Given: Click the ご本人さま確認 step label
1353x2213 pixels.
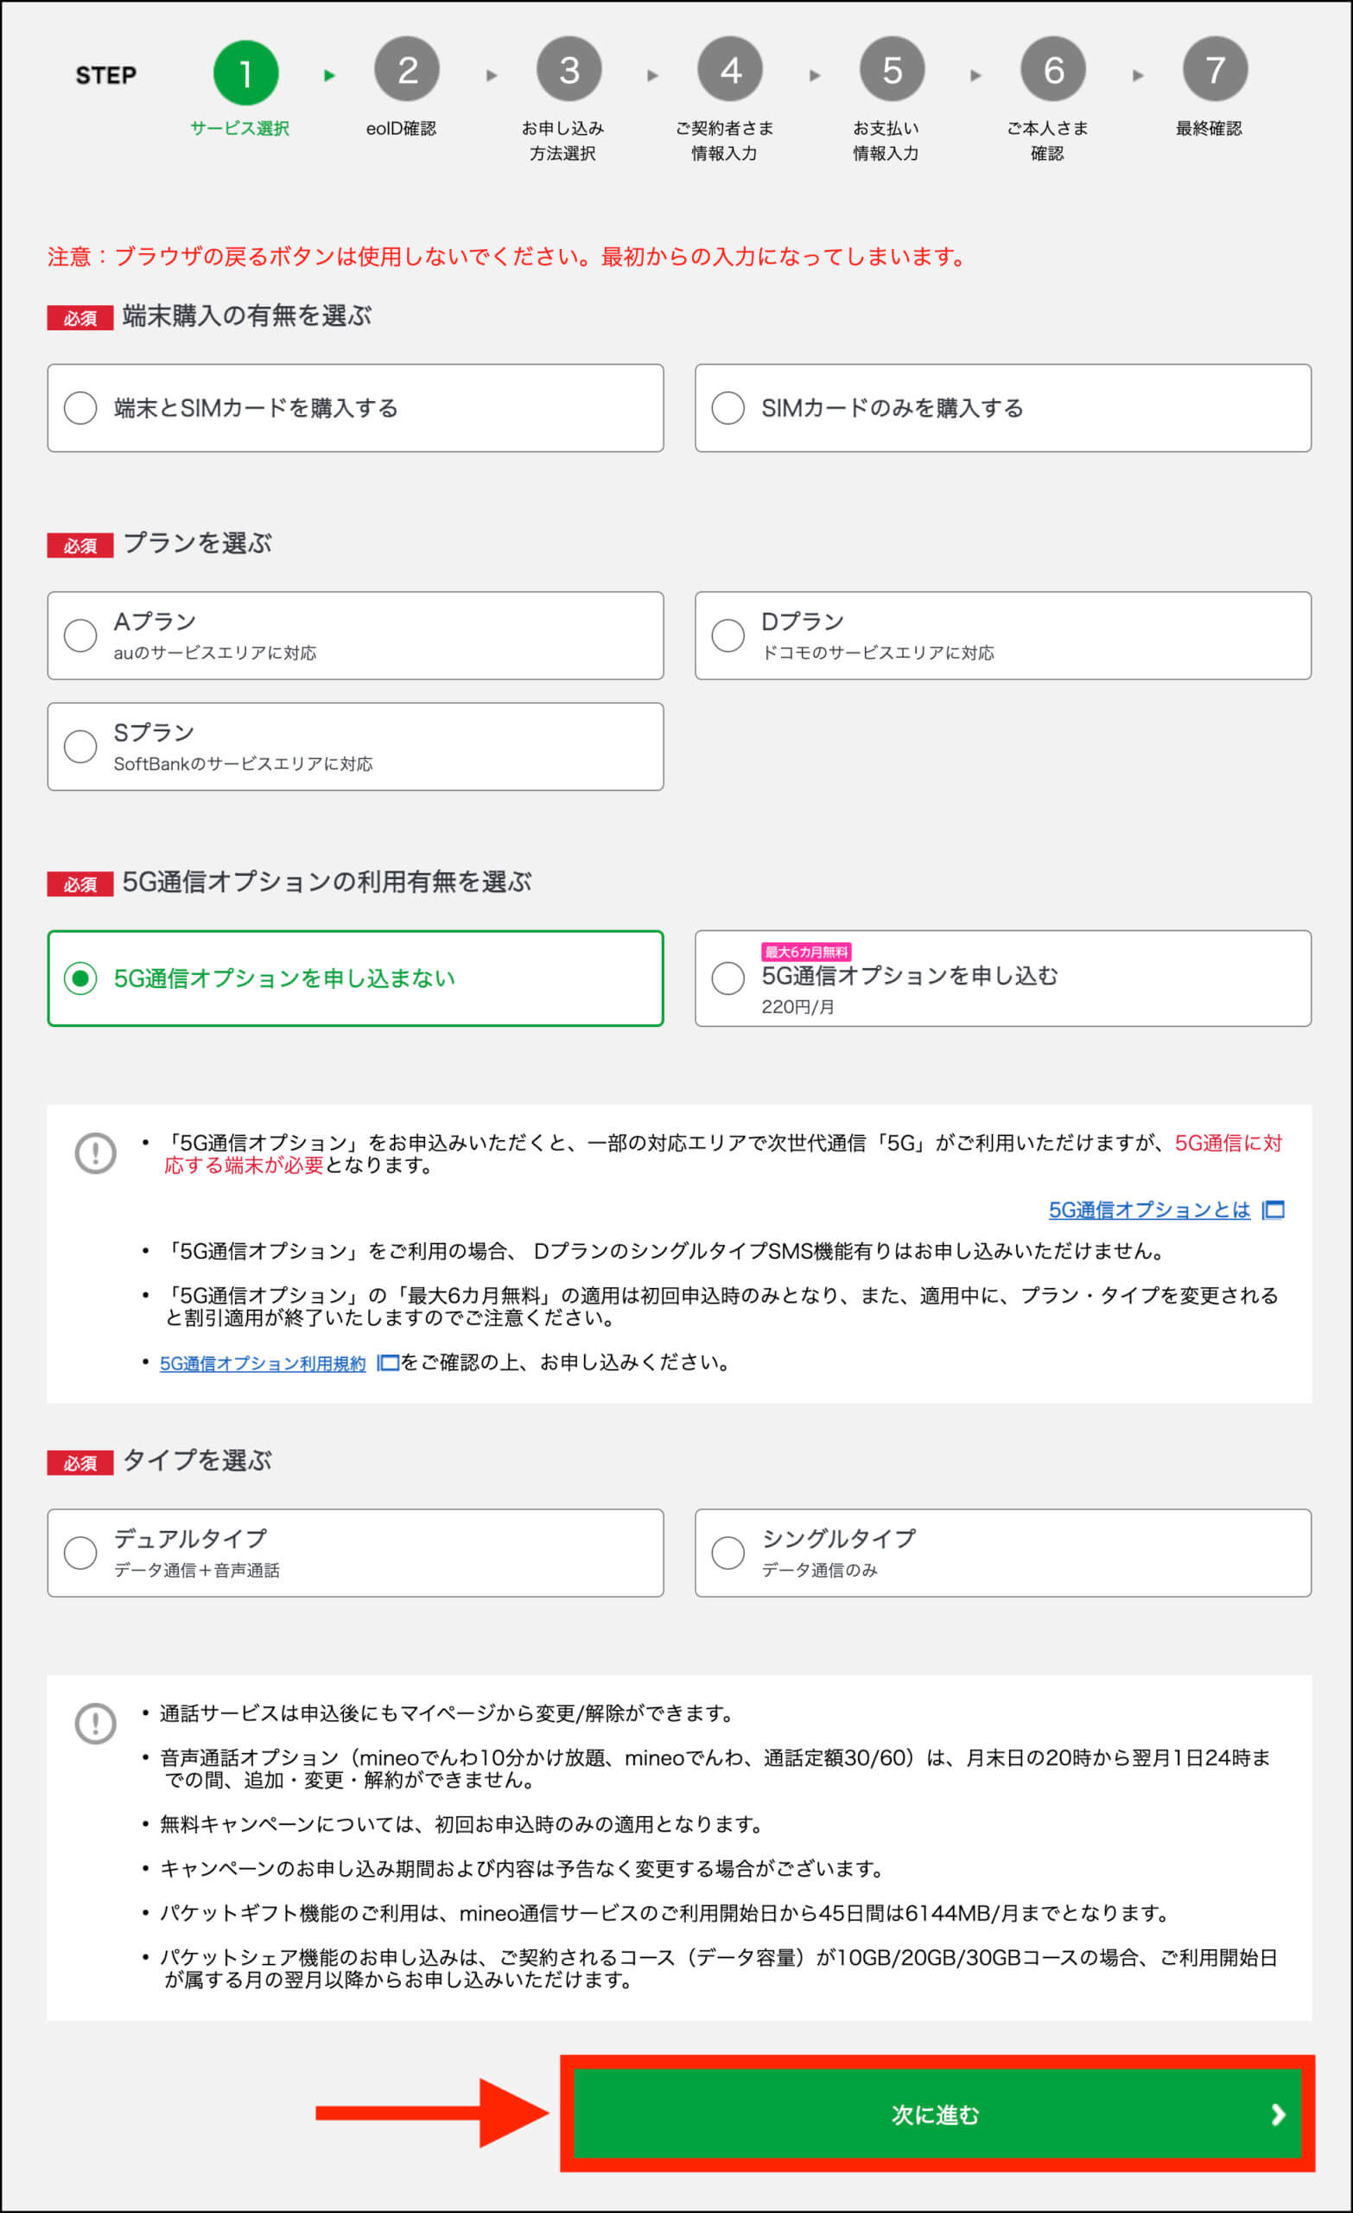Looking at the screenshot, I should click(1048, 141).
